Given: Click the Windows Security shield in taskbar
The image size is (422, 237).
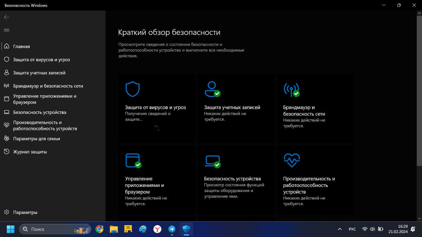Looking at the screenshot, I should (186, 229).
